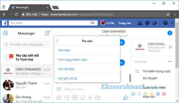Click the browser address bar URL
The width and height of the screenshot is (179, 103).
click(77, 14)
